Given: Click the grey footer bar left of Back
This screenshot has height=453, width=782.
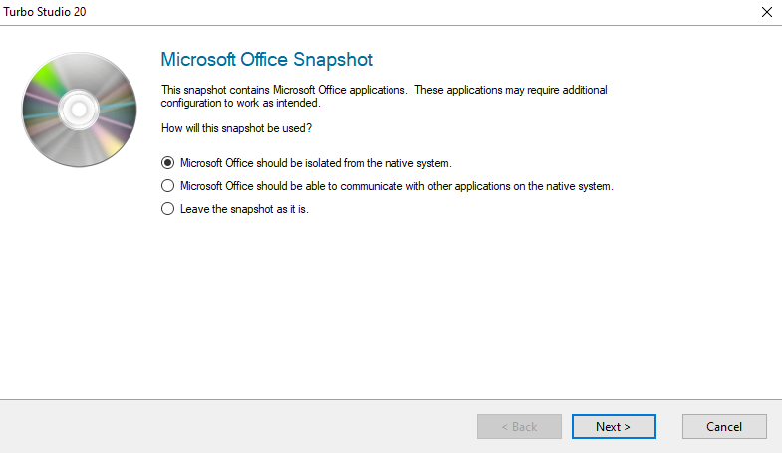Looking at the screenshot, I should pos(239,426).
